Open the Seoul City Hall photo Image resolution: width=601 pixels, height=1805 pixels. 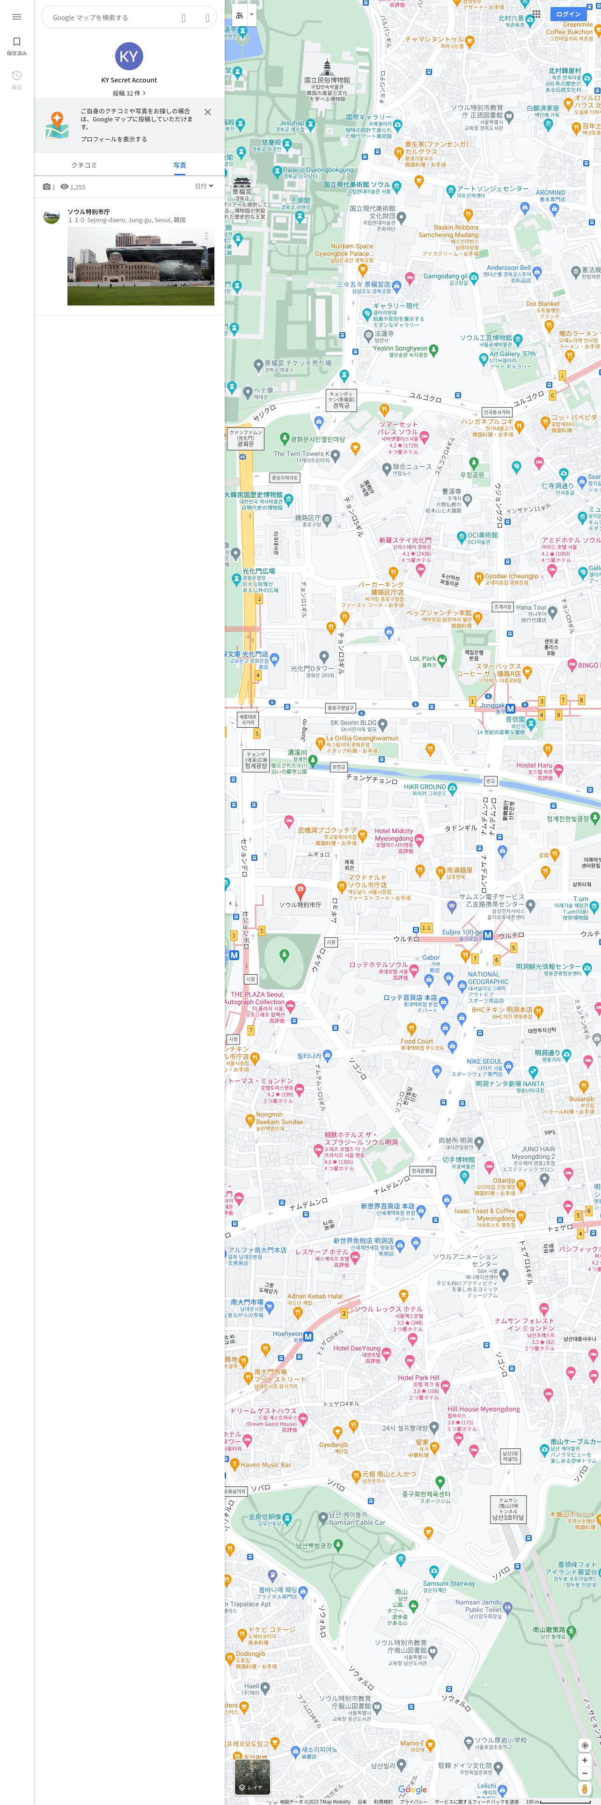pos(140,266)
